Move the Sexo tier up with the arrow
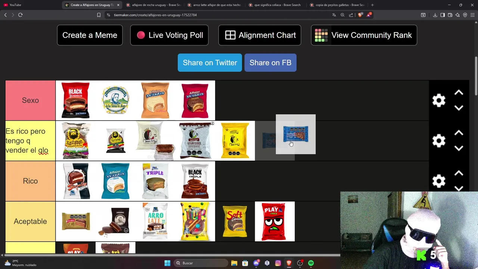This screenshot has width=478, height=269. pyautogui.click(x=459, y=93)
